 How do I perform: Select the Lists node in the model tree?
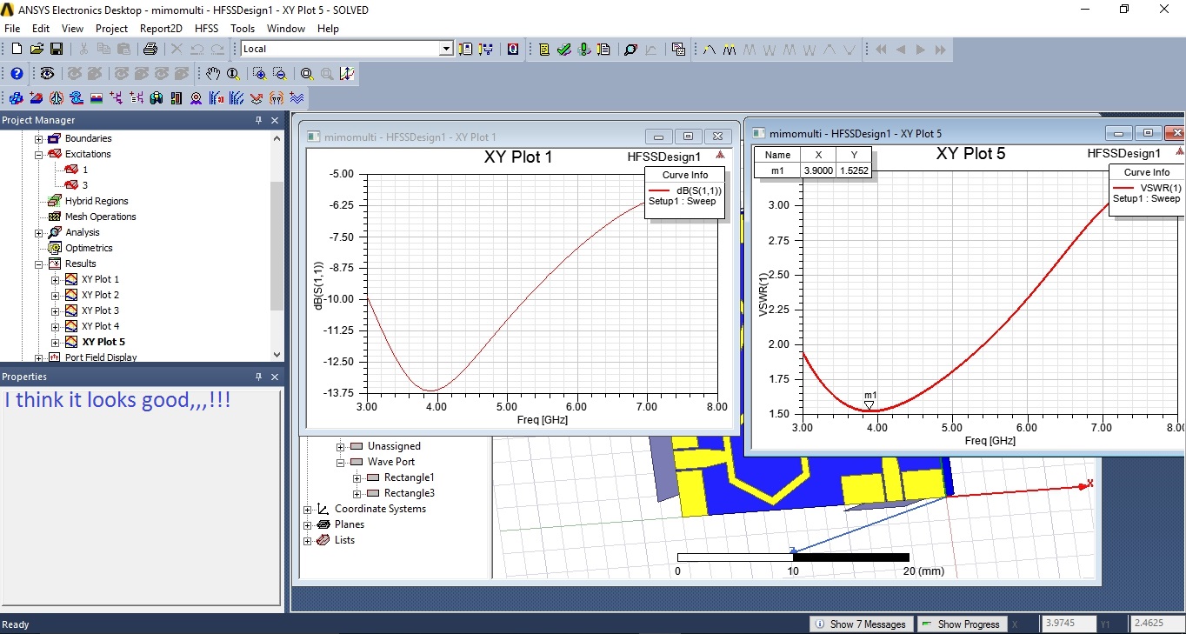coord(344,540)
